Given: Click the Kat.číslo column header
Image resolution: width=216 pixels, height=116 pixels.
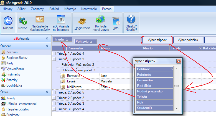Looking at the screenshot, I should point(209,48).
